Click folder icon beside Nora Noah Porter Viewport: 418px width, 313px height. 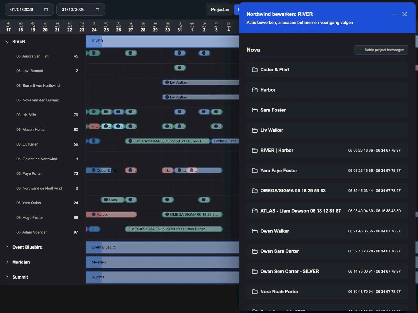[255, 292]
